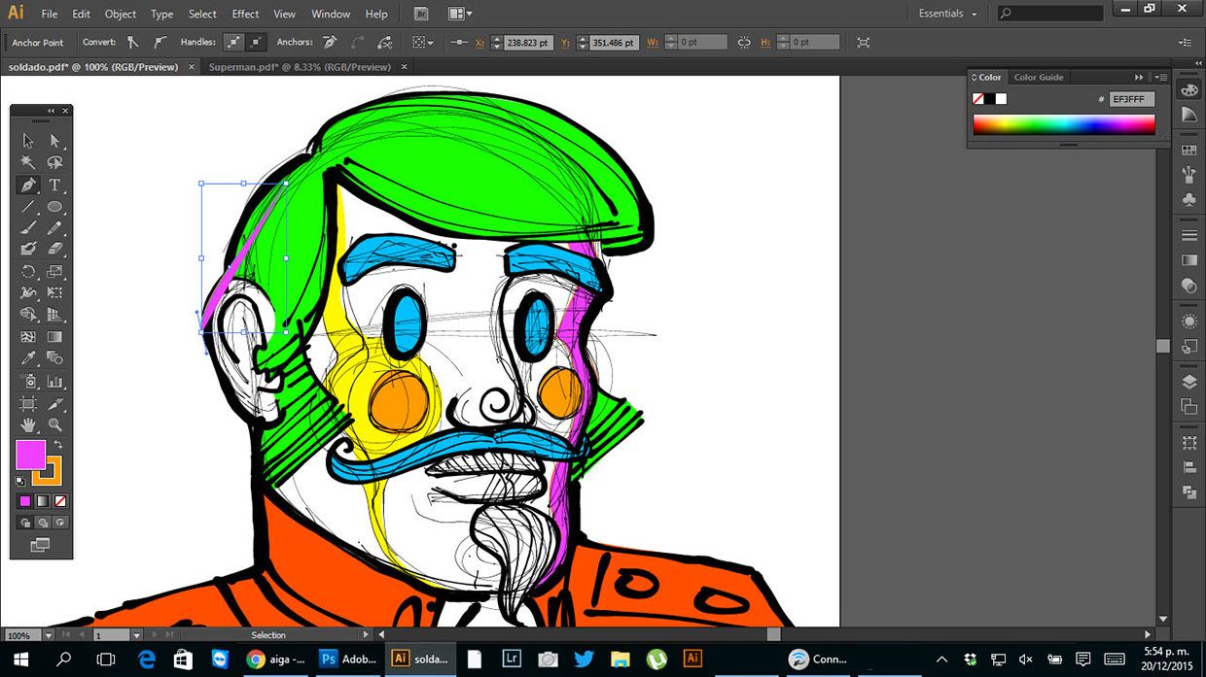Switch to the Color Guide tab

pyautogui.click(x=1039, y=78)
